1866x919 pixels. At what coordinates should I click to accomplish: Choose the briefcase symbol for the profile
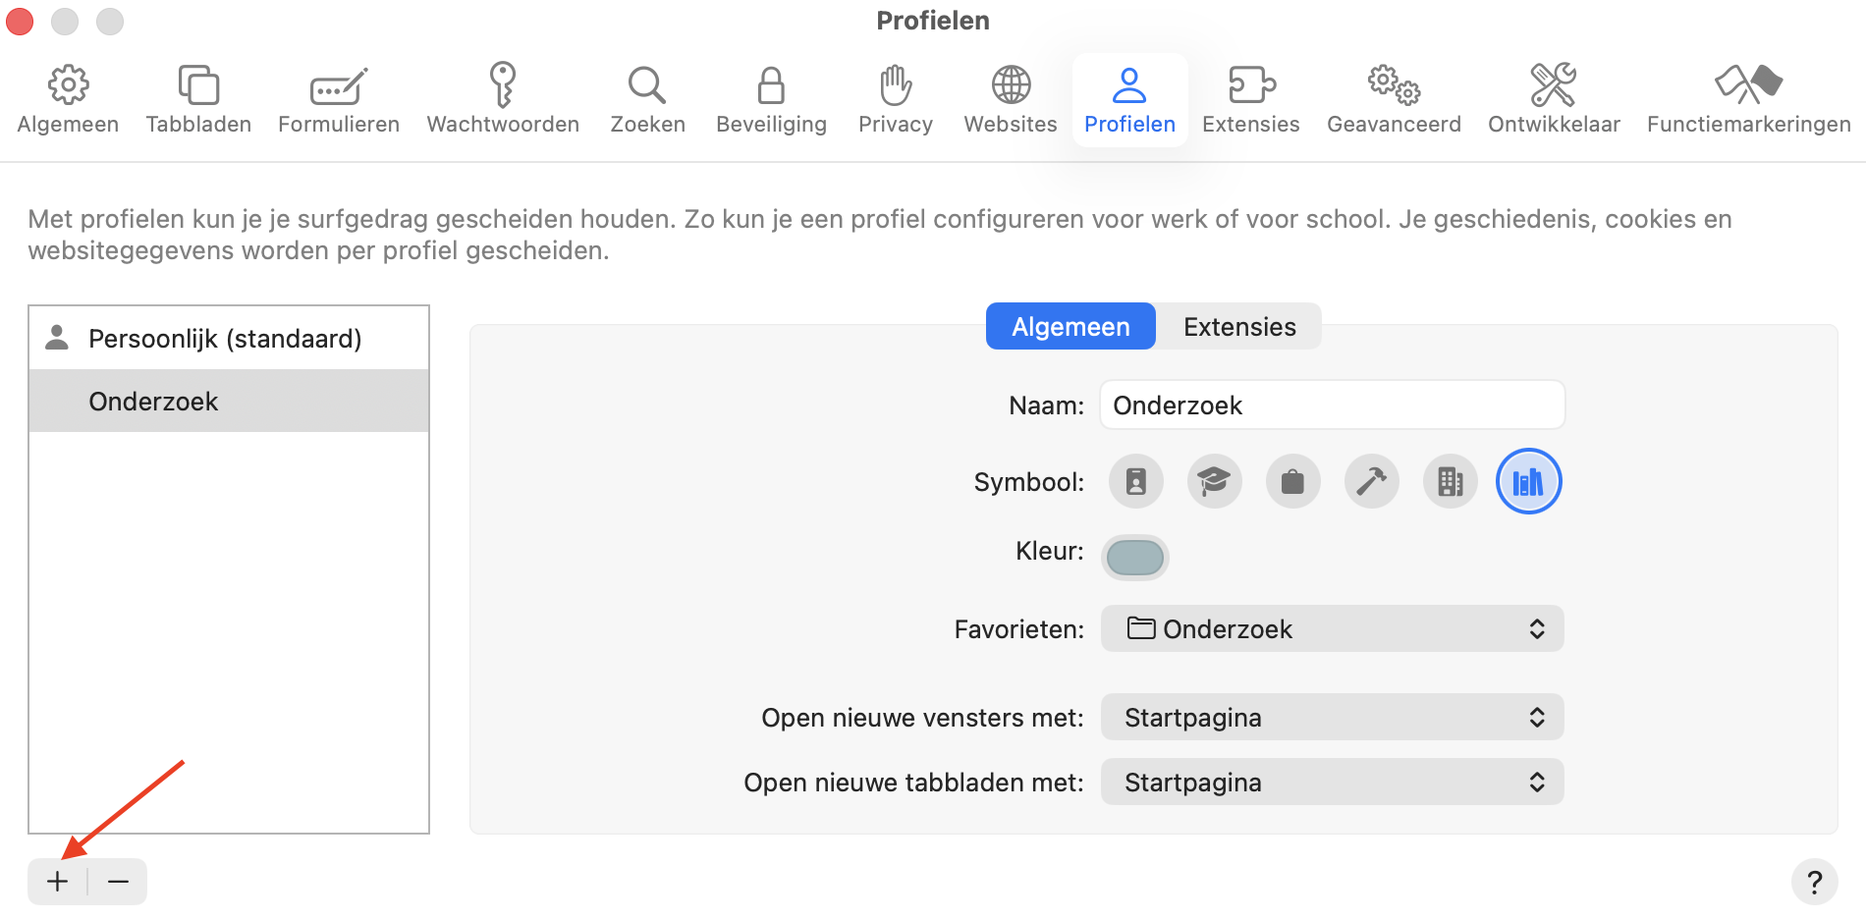(1292, 481)
